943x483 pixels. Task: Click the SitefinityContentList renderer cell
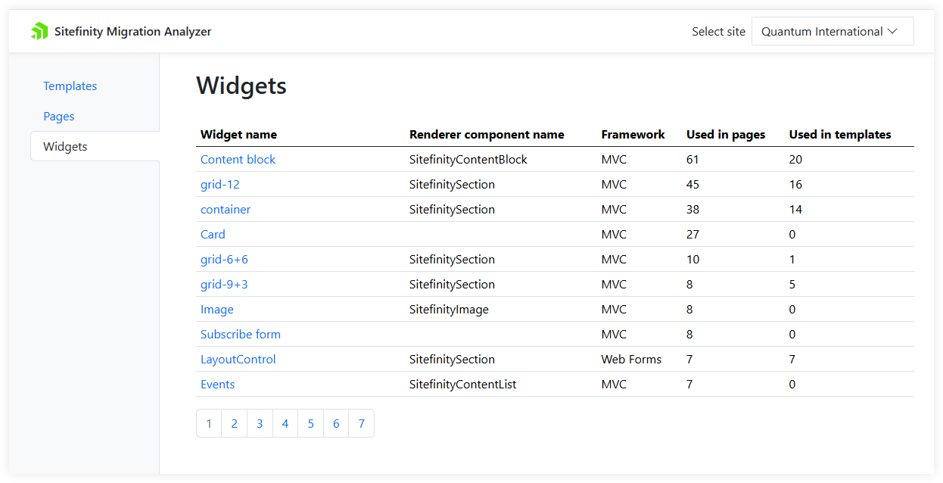click(x=462, y=384)
